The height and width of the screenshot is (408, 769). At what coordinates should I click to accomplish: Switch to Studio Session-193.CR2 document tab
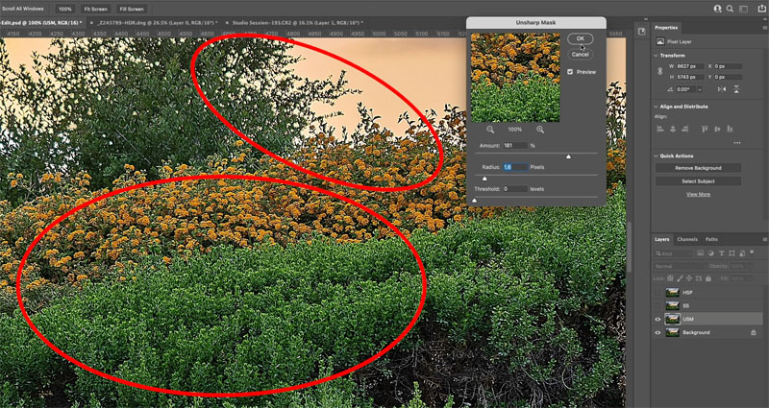[x=298, y=23]
